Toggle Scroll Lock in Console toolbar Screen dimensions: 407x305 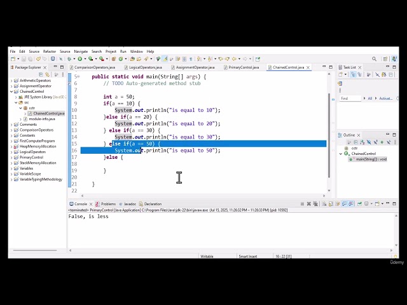331,204
